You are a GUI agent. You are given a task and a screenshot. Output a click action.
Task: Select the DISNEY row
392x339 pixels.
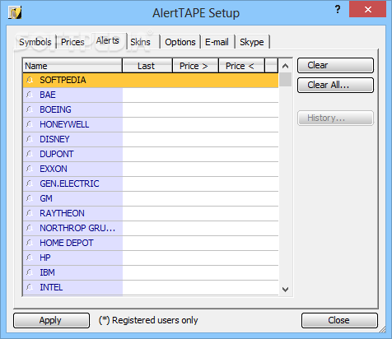pyautogui.click(x=151, y=139)
